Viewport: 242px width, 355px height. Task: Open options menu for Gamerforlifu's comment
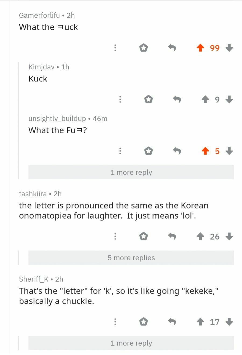(115, 48)
